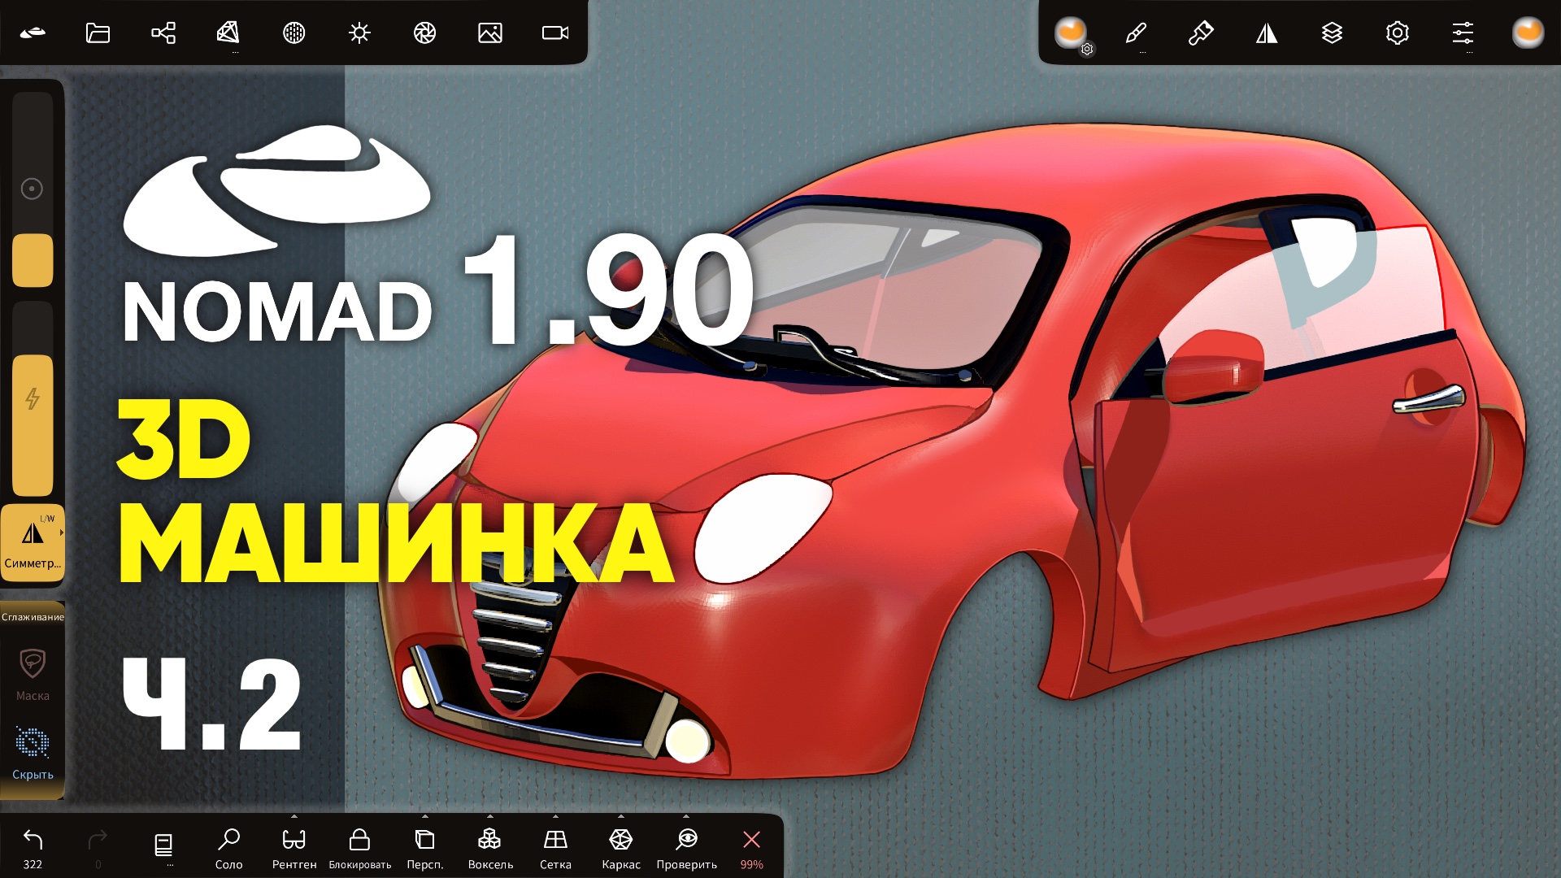Open the Files folder icon
The height and width of the screenshot is (878, 1561).
pyautogui.click(x=97, y=33)
